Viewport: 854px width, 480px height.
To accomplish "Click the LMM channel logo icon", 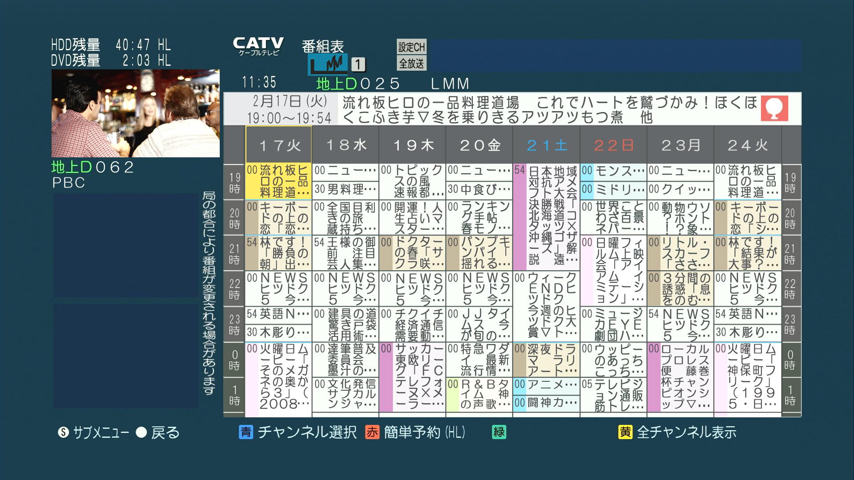I will [328, 64].
